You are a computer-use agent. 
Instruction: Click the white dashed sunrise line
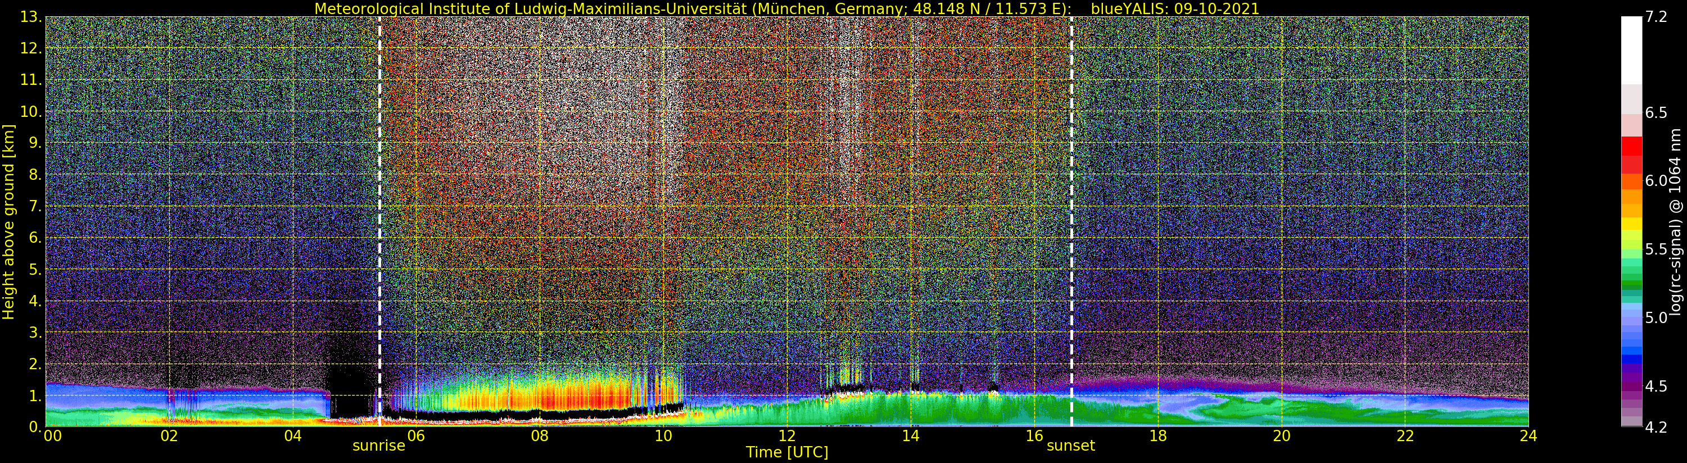click(380, 197)
